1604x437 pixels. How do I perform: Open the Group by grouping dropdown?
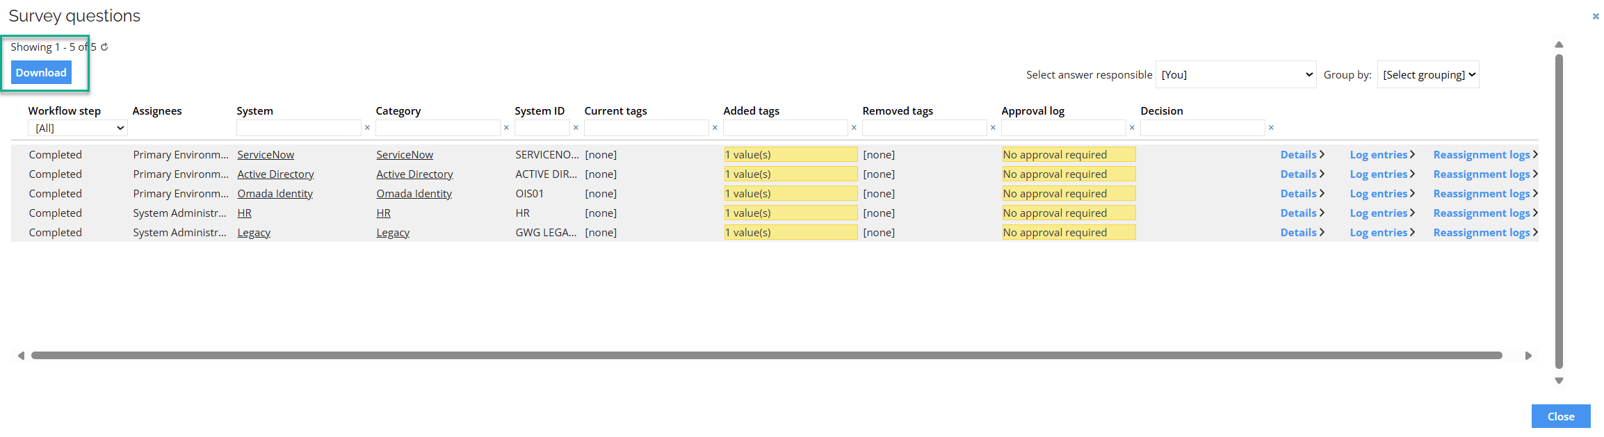pyautogui.click(x=1428, y=74)
